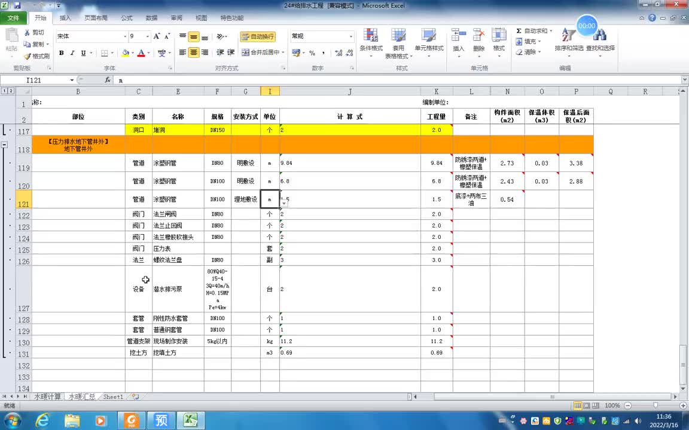689x430 pixels.
Task: Toggle Wrap Text (自动换行)
Action: pyautogui.click(x=258, y=36)
